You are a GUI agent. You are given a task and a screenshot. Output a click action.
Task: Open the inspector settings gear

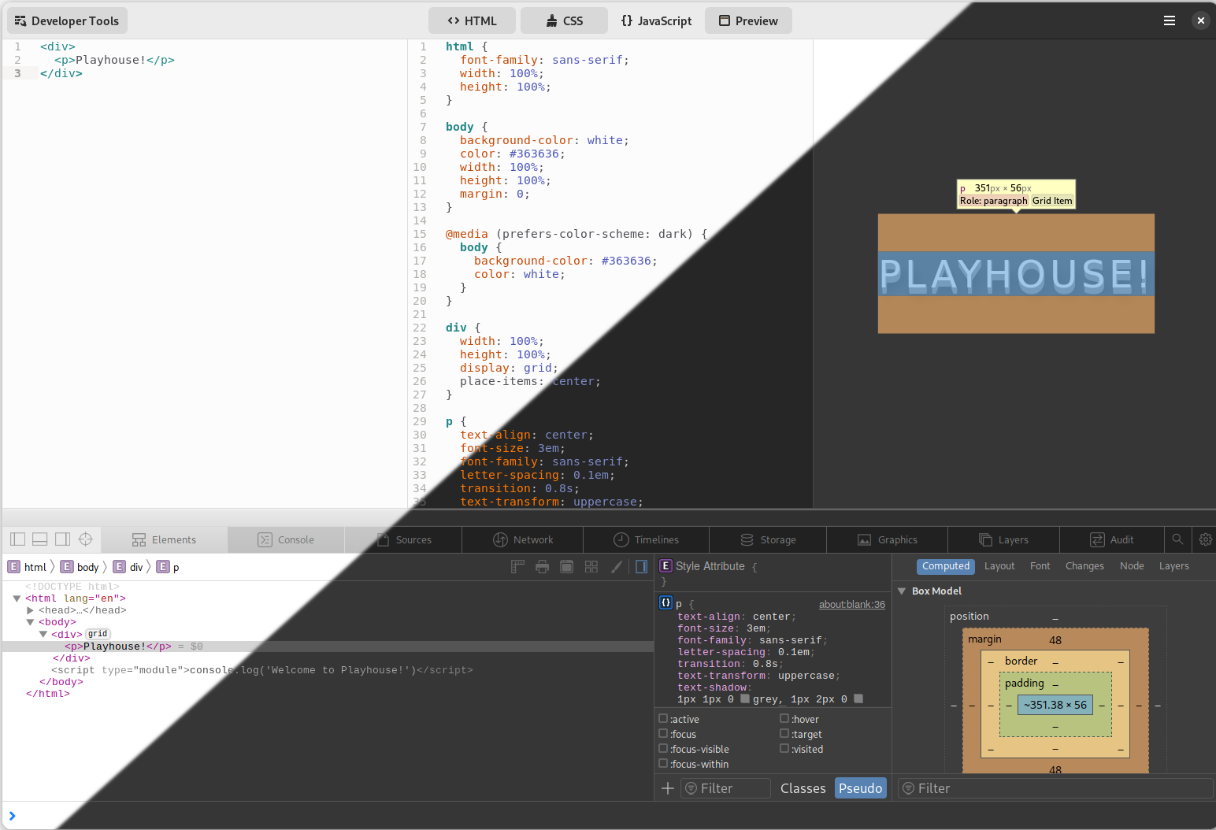pyautogui.click(x=1205, y=539)
